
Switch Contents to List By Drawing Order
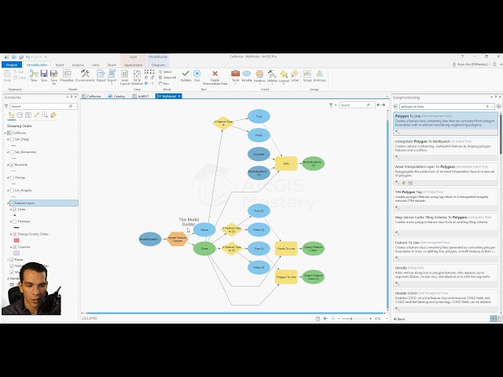point(12,115)
